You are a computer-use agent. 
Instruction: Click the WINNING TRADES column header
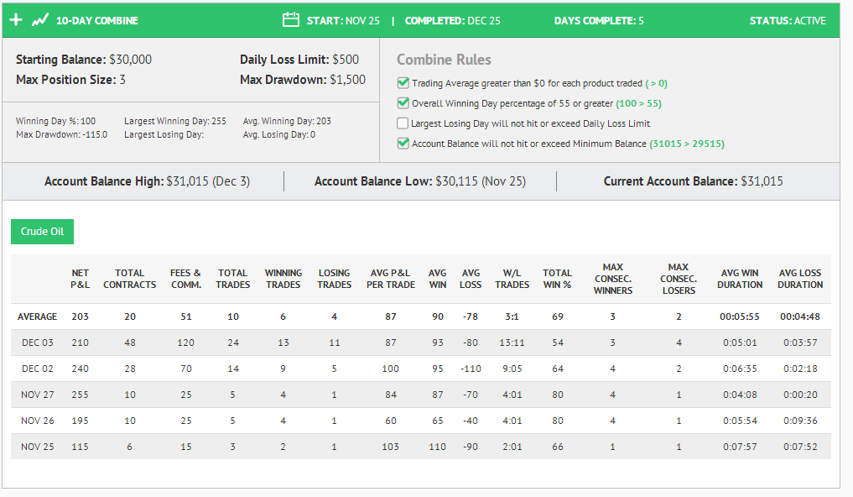(283, 279)
